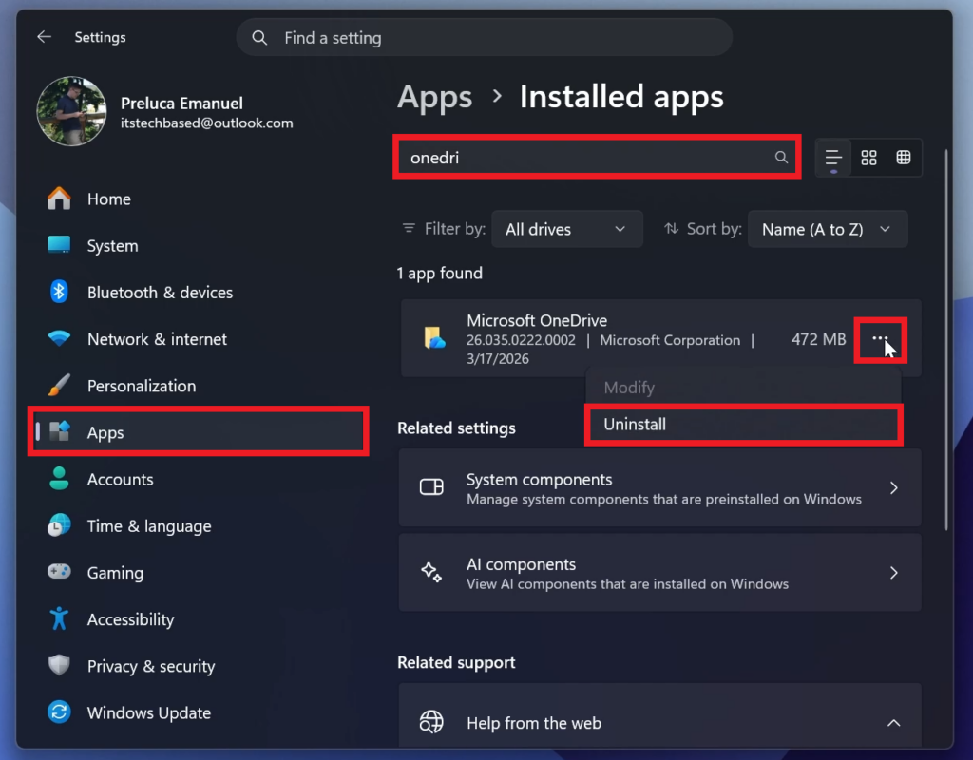Click the back arrow in Settings
Viewport: 973px width, 760px height.
click(44, 37)
